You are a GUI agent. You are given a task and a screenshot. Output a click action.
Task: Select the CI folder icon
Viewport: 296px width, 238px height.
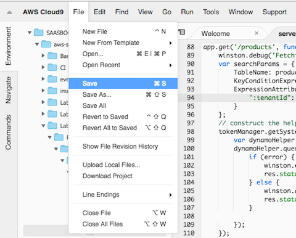pos(52,67)
